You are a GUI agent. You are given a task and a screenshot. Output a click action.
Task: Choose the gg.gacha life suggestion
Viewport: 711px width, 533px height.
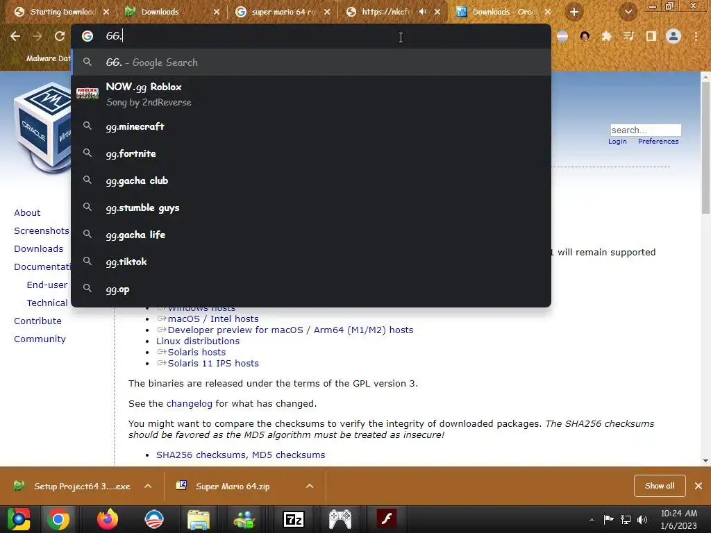(311, 235)
